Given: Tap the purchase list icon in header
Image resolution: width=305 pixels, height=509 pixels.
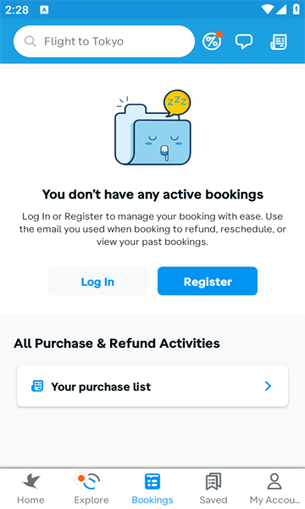Looking at the screenshot, I should 279,42.
